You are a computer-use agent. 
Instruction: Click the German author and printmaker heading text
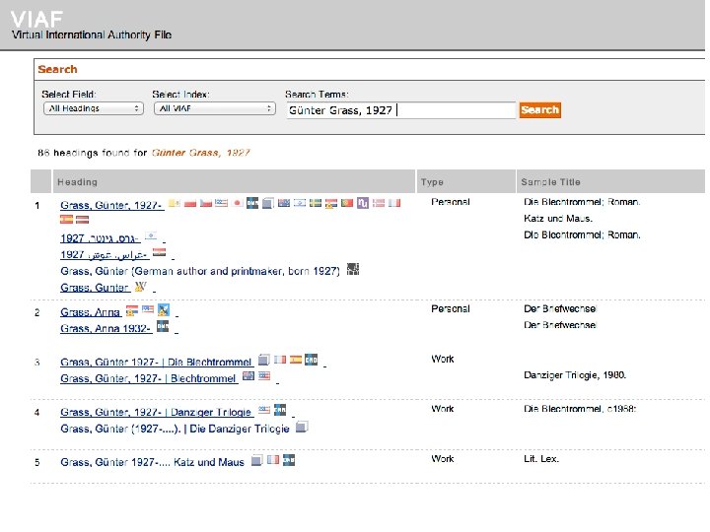tap(200, 271)
